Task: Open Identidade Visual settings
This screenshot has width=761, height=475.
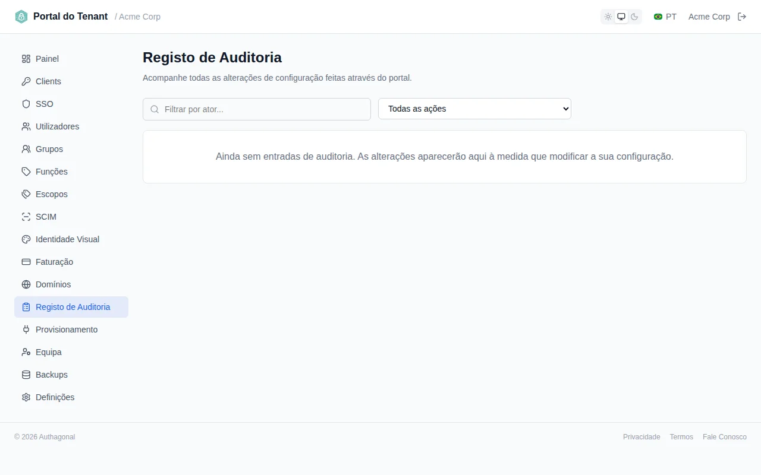Action: click(x=71, y=239)
